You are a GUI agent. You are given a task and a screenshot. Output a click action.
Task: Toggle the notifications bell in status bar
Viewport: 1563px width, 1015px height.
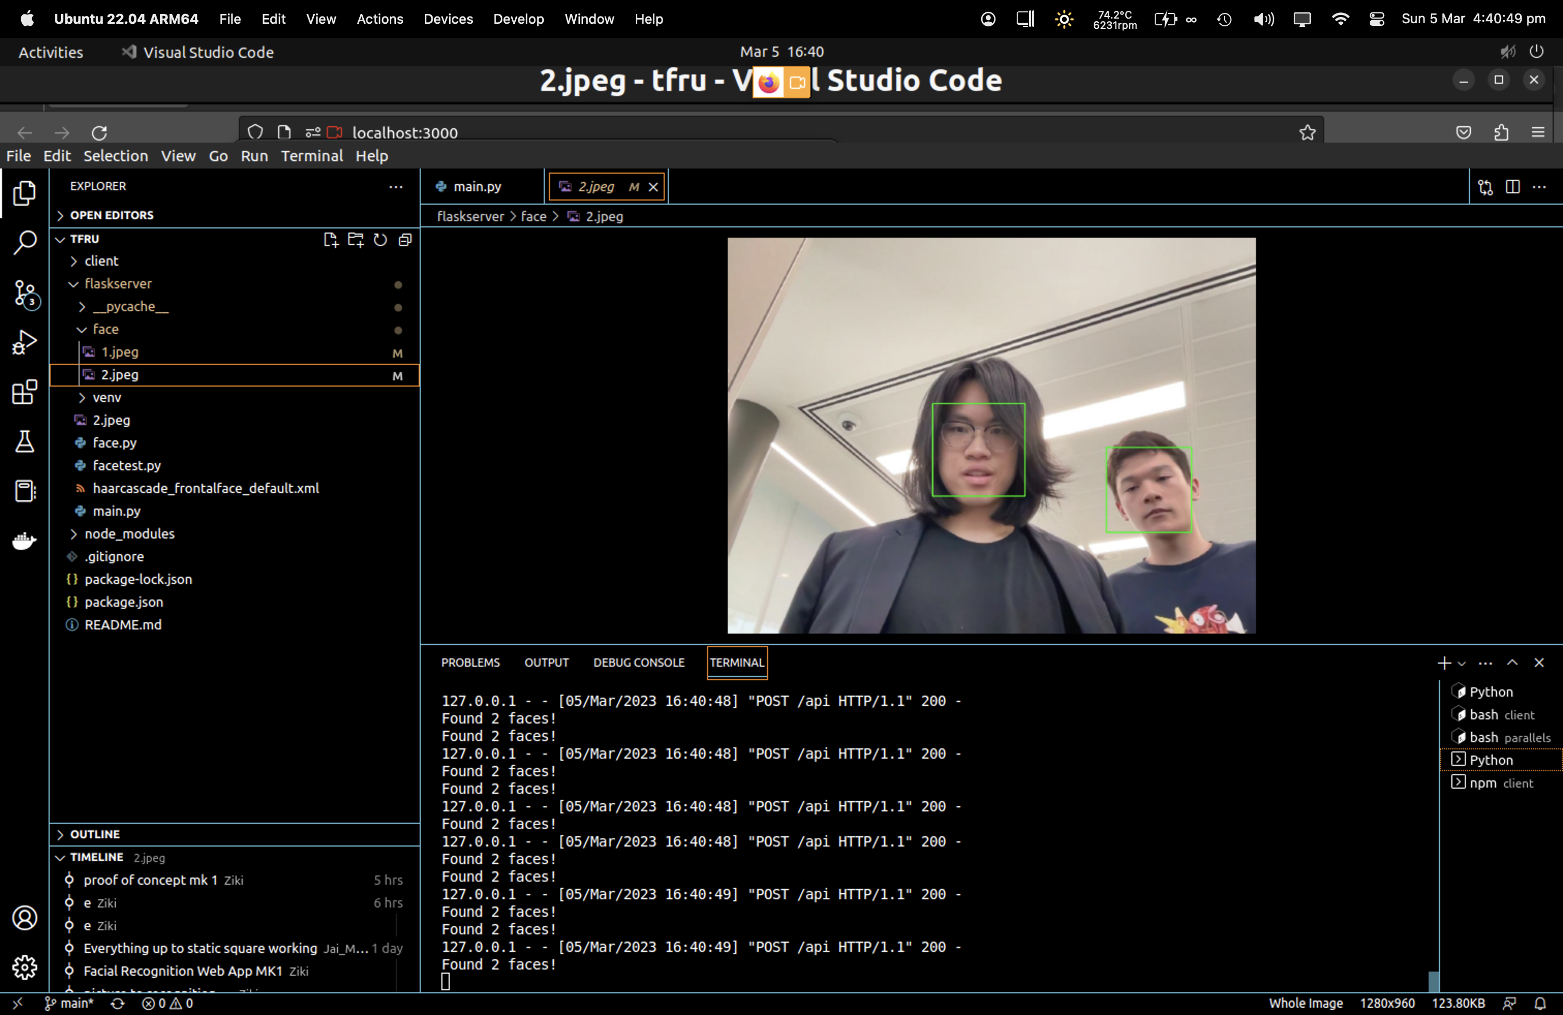coord(1540,1003)
